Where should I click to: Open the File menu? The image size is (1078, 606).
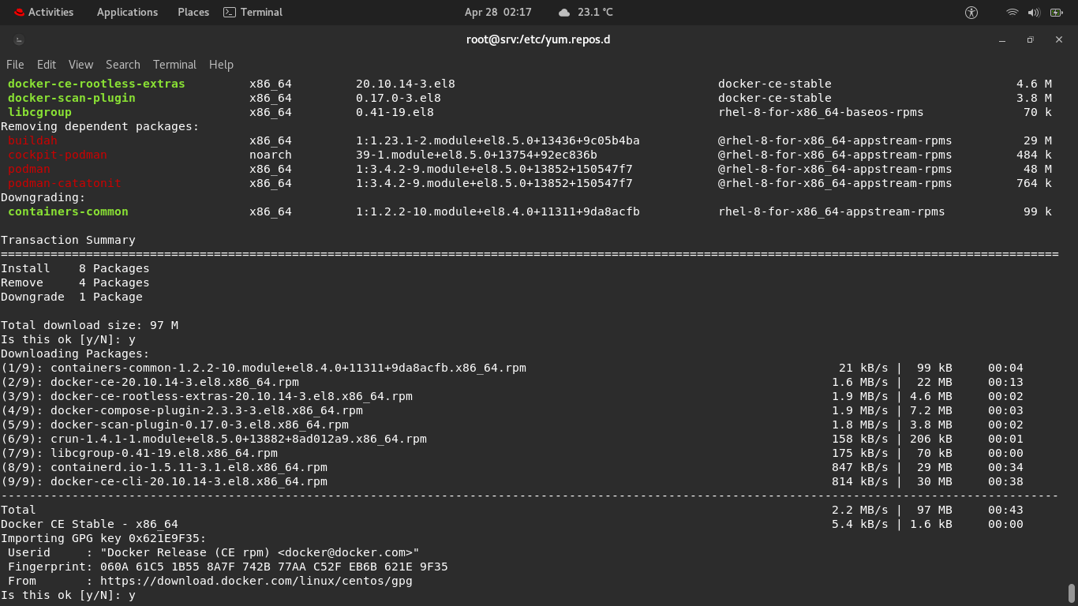(x=15, y=65)
